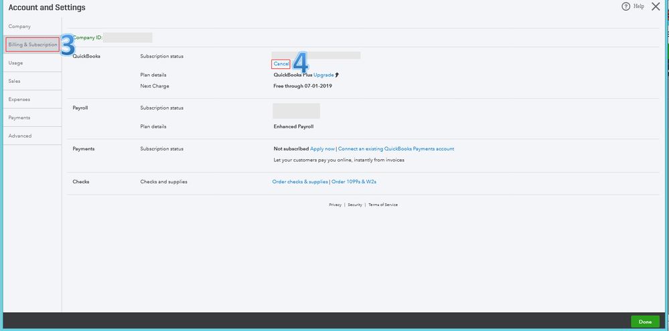Click 'Let your customers pay you online' text
This screenshot has width=669, height=331.
pyautogui.click(x=339, y=160)
